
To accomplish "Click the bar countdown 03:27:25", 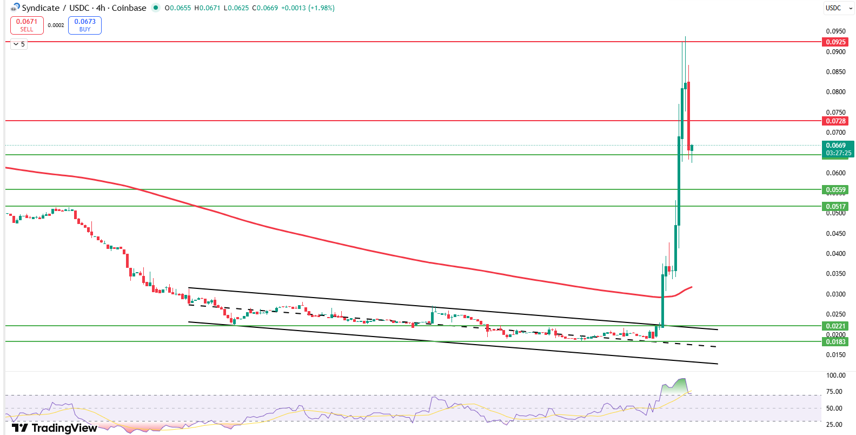I will pyautogui.click(x=838, y=153).
